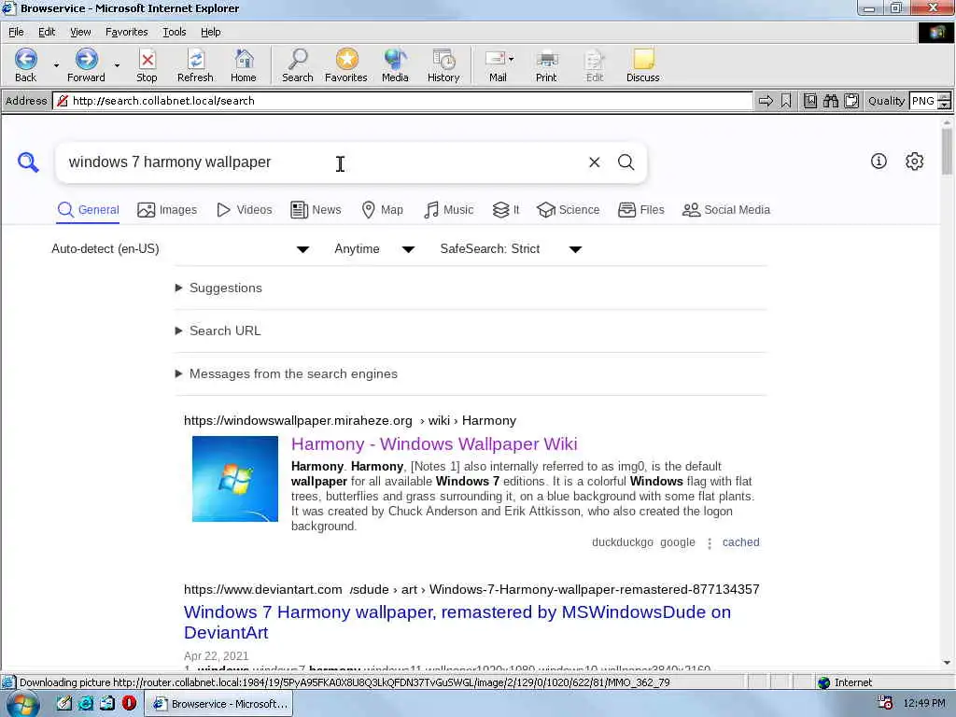Switch to the News tab
The width and height of the screenshot is (956, 717).
[x=316, y=210]
